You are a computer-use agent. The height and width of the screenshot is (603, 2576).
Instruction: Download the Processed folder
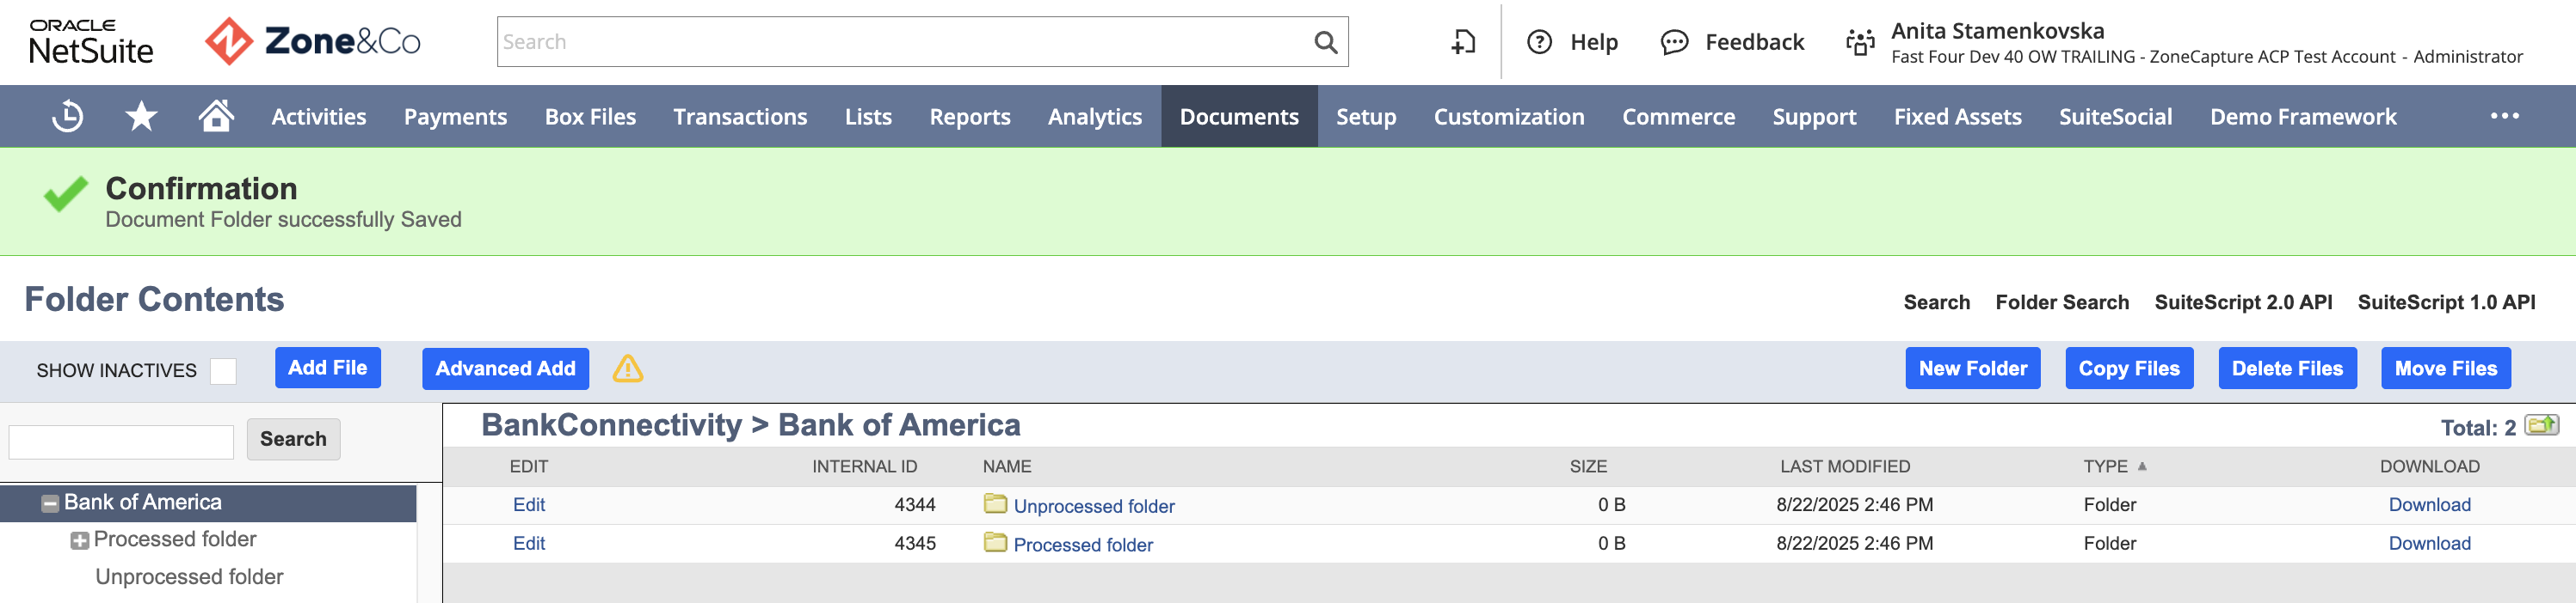2429,543
